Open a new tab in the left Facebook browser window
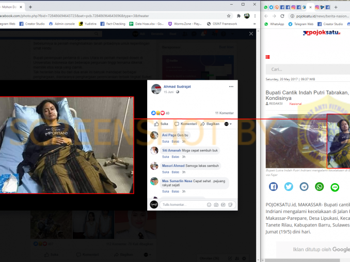The width and height of the screenshot is (350, 262). [30, 7]
